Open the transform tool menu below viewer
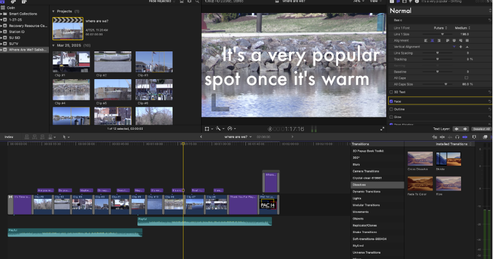 pyautogui.click(x=208, y=128)
